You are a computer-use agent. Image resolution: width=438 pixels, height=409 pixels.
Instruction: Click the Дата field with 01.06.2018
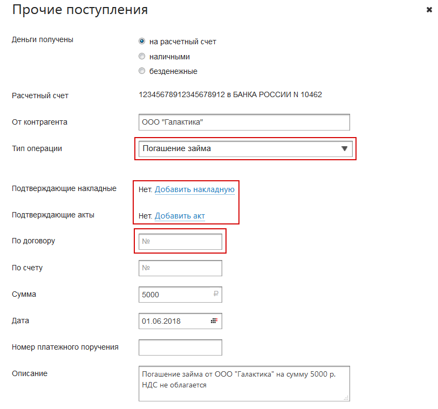point(173,321)
